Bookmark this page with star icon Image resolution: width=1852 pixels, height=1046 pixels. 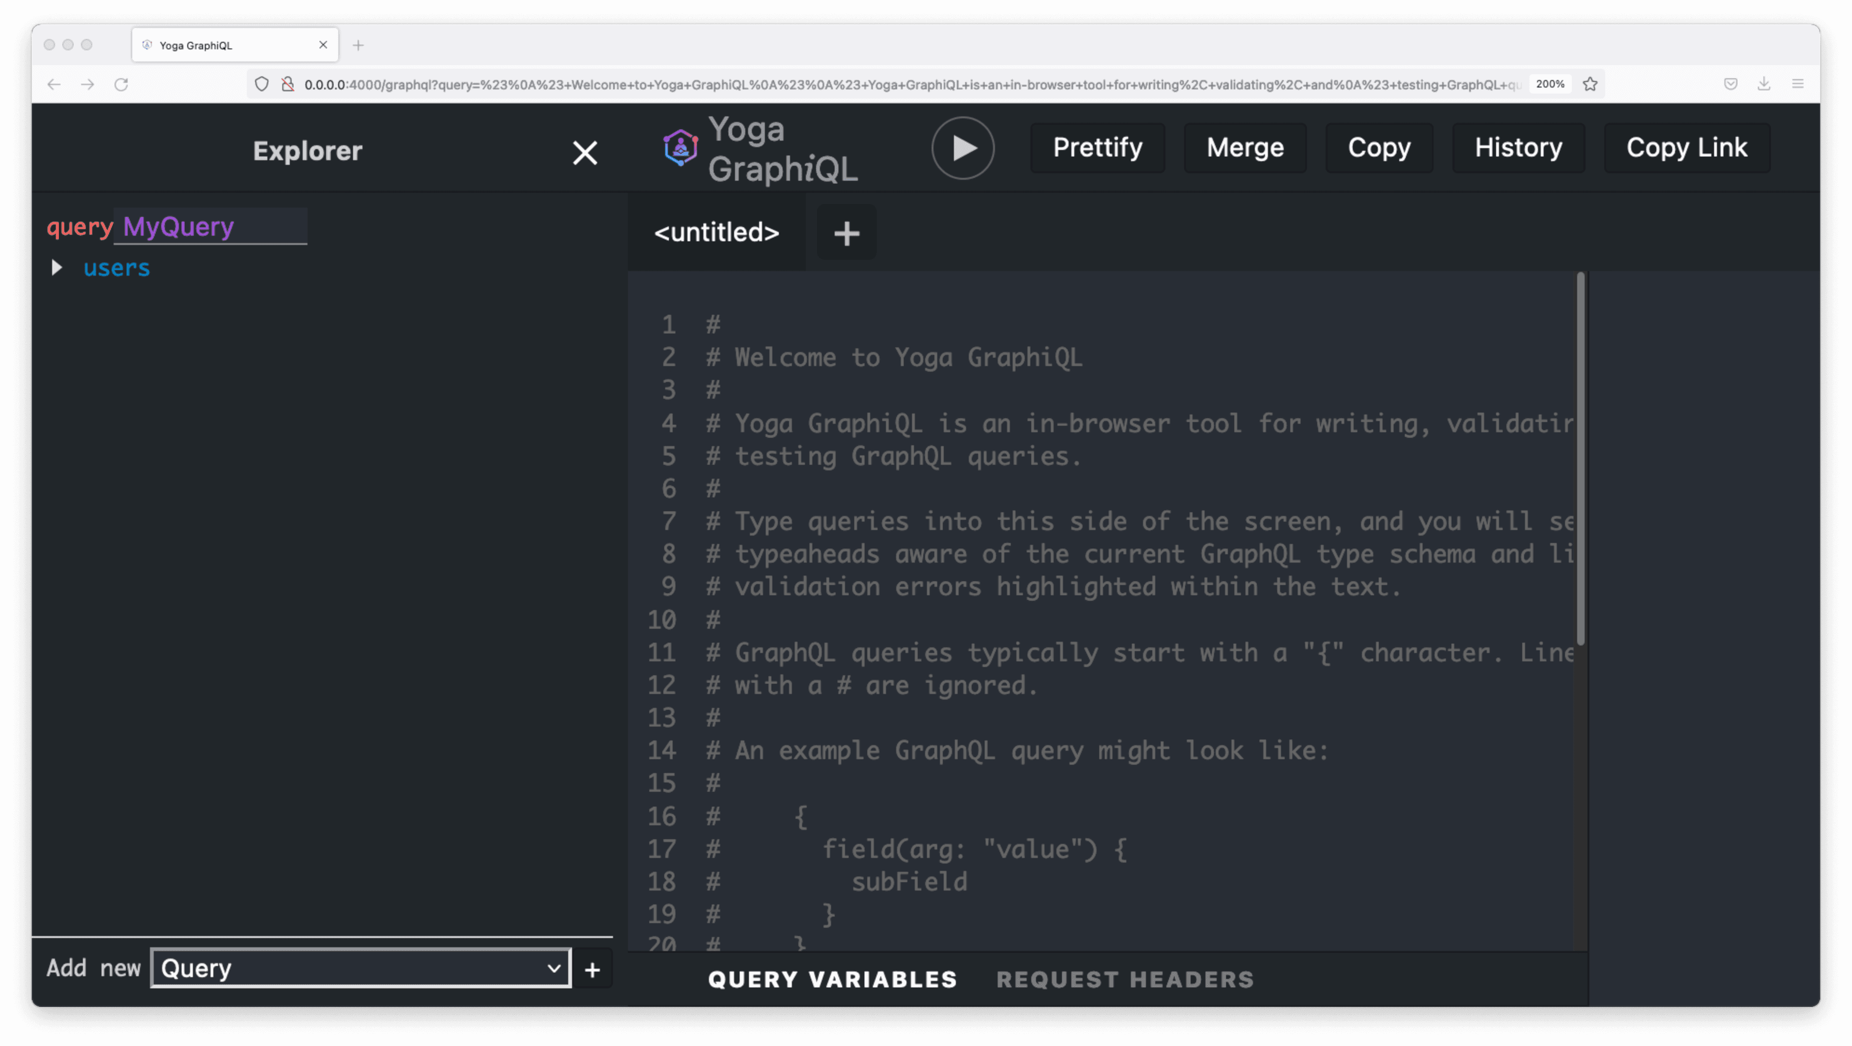pos(1590,84)
